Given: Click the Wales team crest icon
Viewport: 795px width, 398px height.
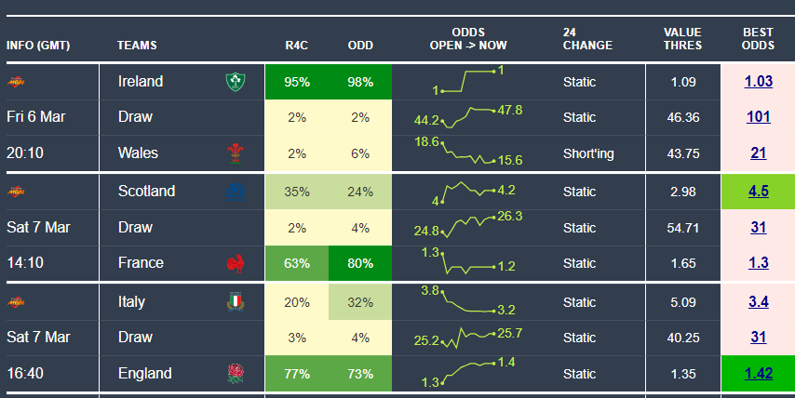Looking at the screenshot, I should point(233,153).
